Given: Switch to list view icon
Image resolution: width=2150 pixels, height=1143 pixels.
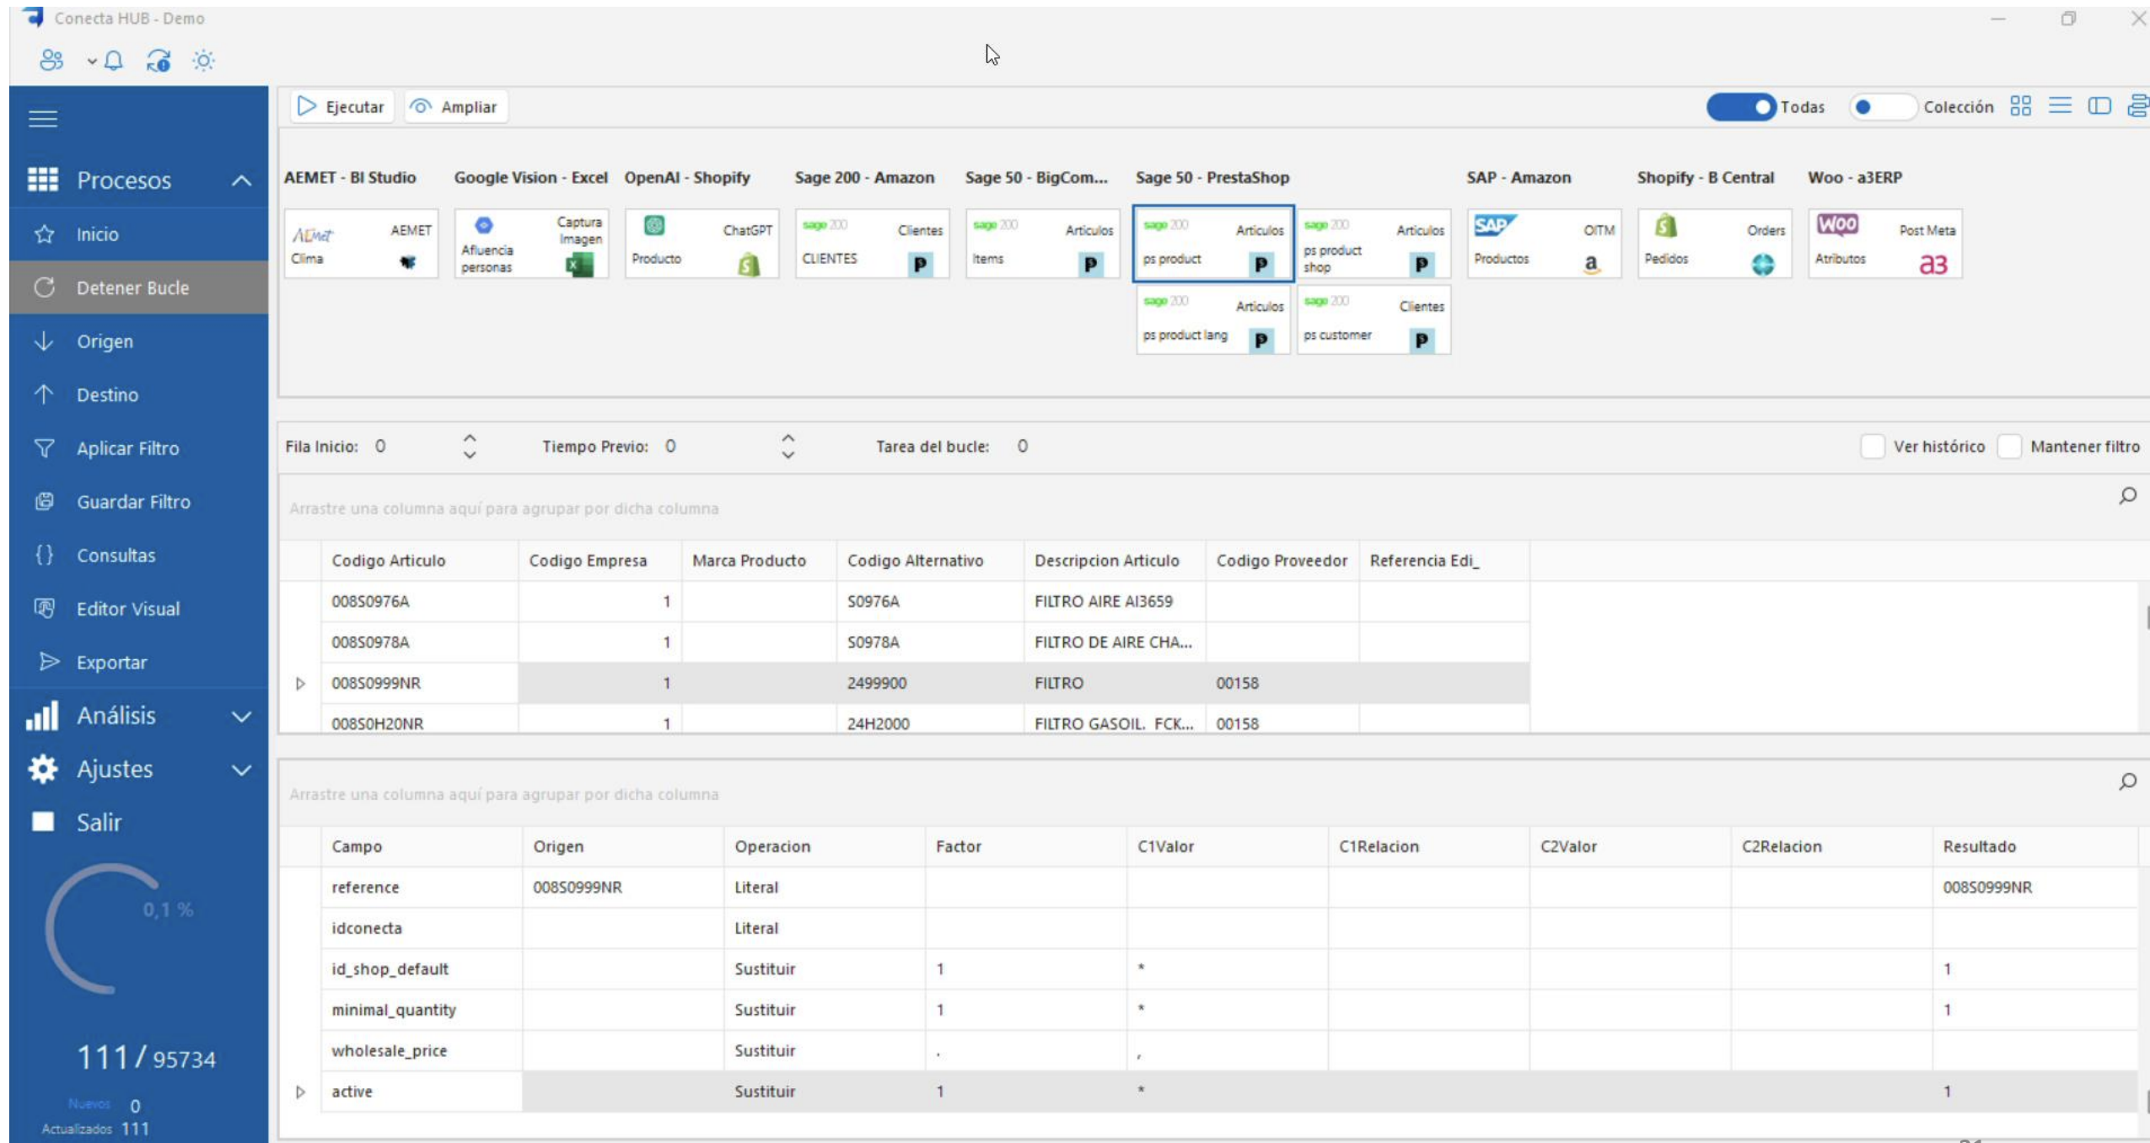Looking at the screenshot, I should (2060, 106).
